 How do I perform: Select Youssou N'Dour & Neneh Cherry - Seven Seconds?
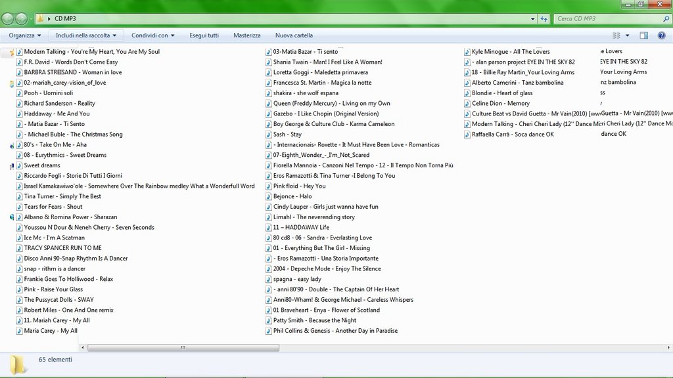point(85,227)
